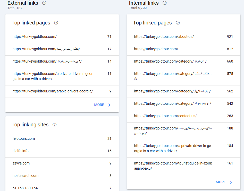Screen dimensions: 244x191
Task: Open about-us internal linked page row
Action: 184,37
